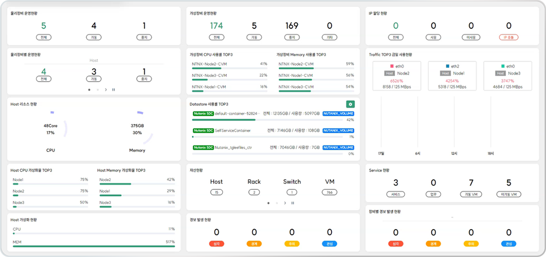Click Nutanix SDC badge on Nutanix_tgleefiles_ctr row
The height and width of the screenshot is (257, 546).
[x=203, y=147]
